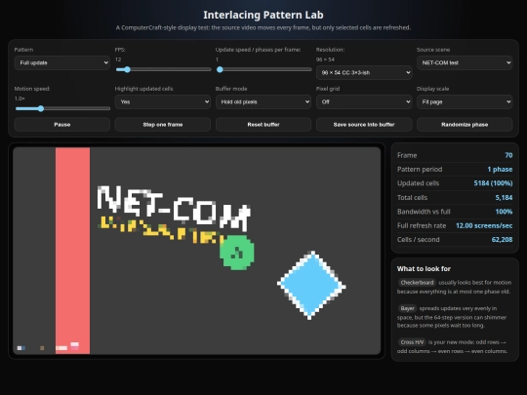This screenshot has width=527, height=395.
Task: Click the Checkerboard tag
Action: pos(417,283)
